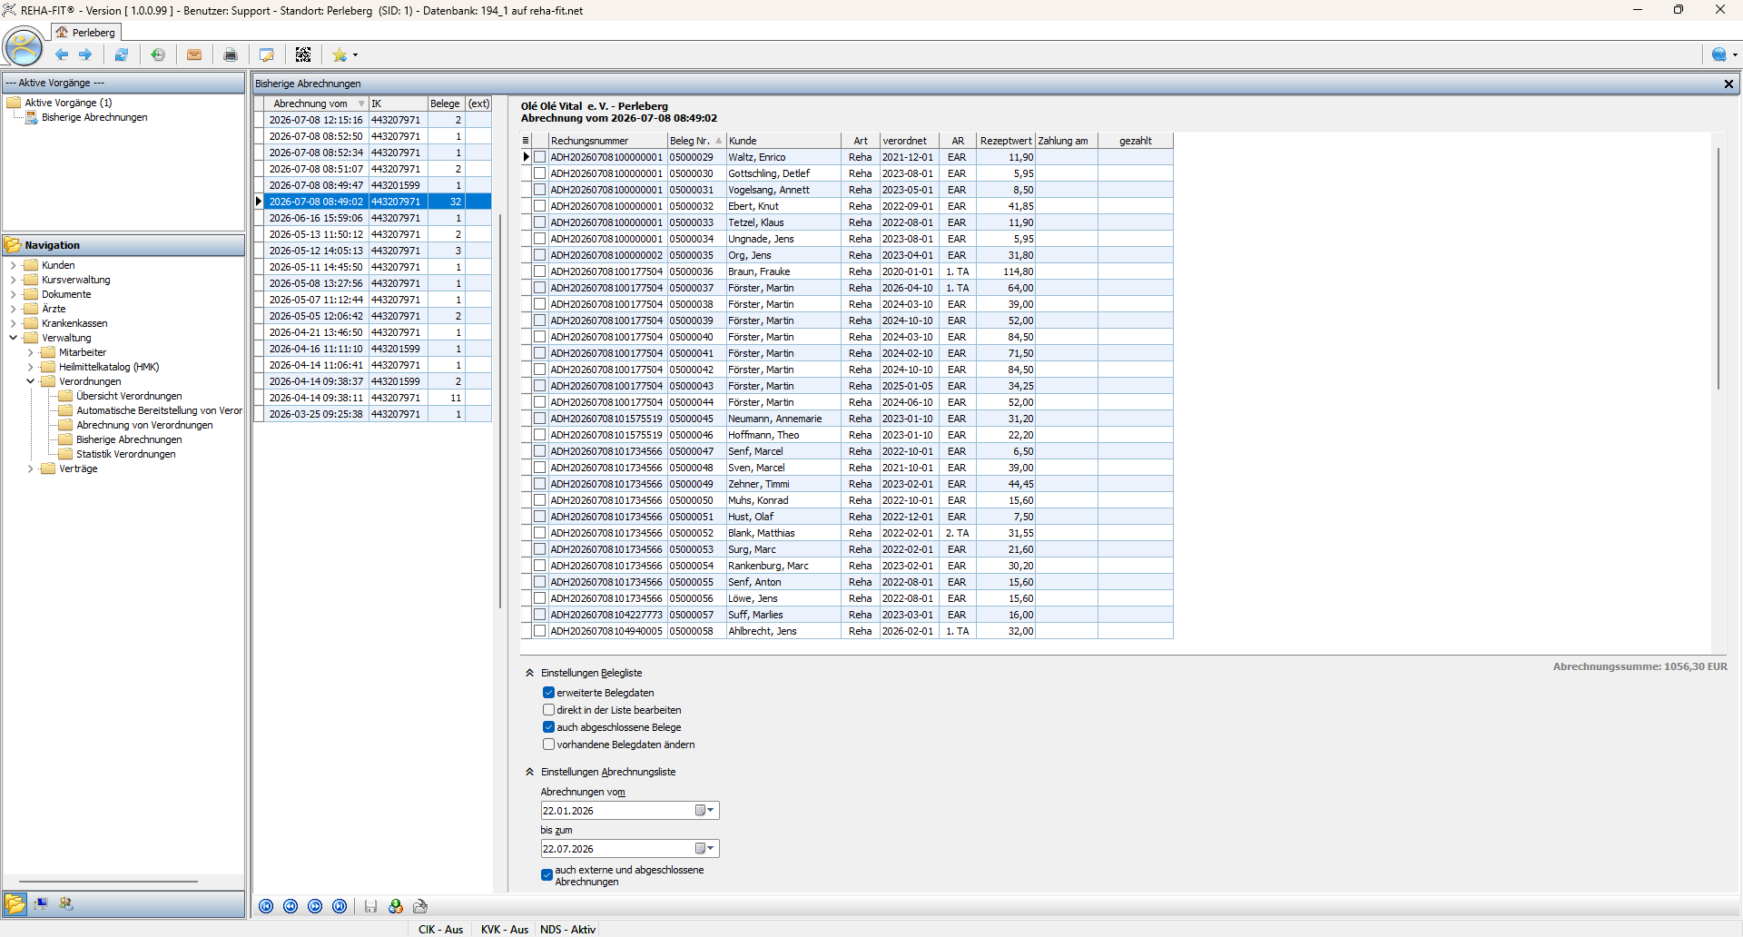
Task: Close the Bisherige Abrechnungen panel with X
Action: [1728, 84]
